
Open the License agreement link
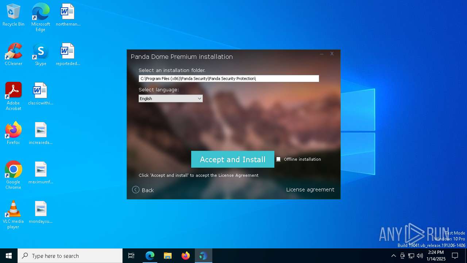point(310,190)
